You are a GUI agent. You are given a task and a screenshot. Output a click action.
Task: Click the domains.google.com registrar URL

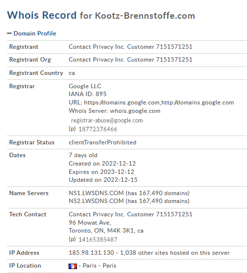[159, 102]
